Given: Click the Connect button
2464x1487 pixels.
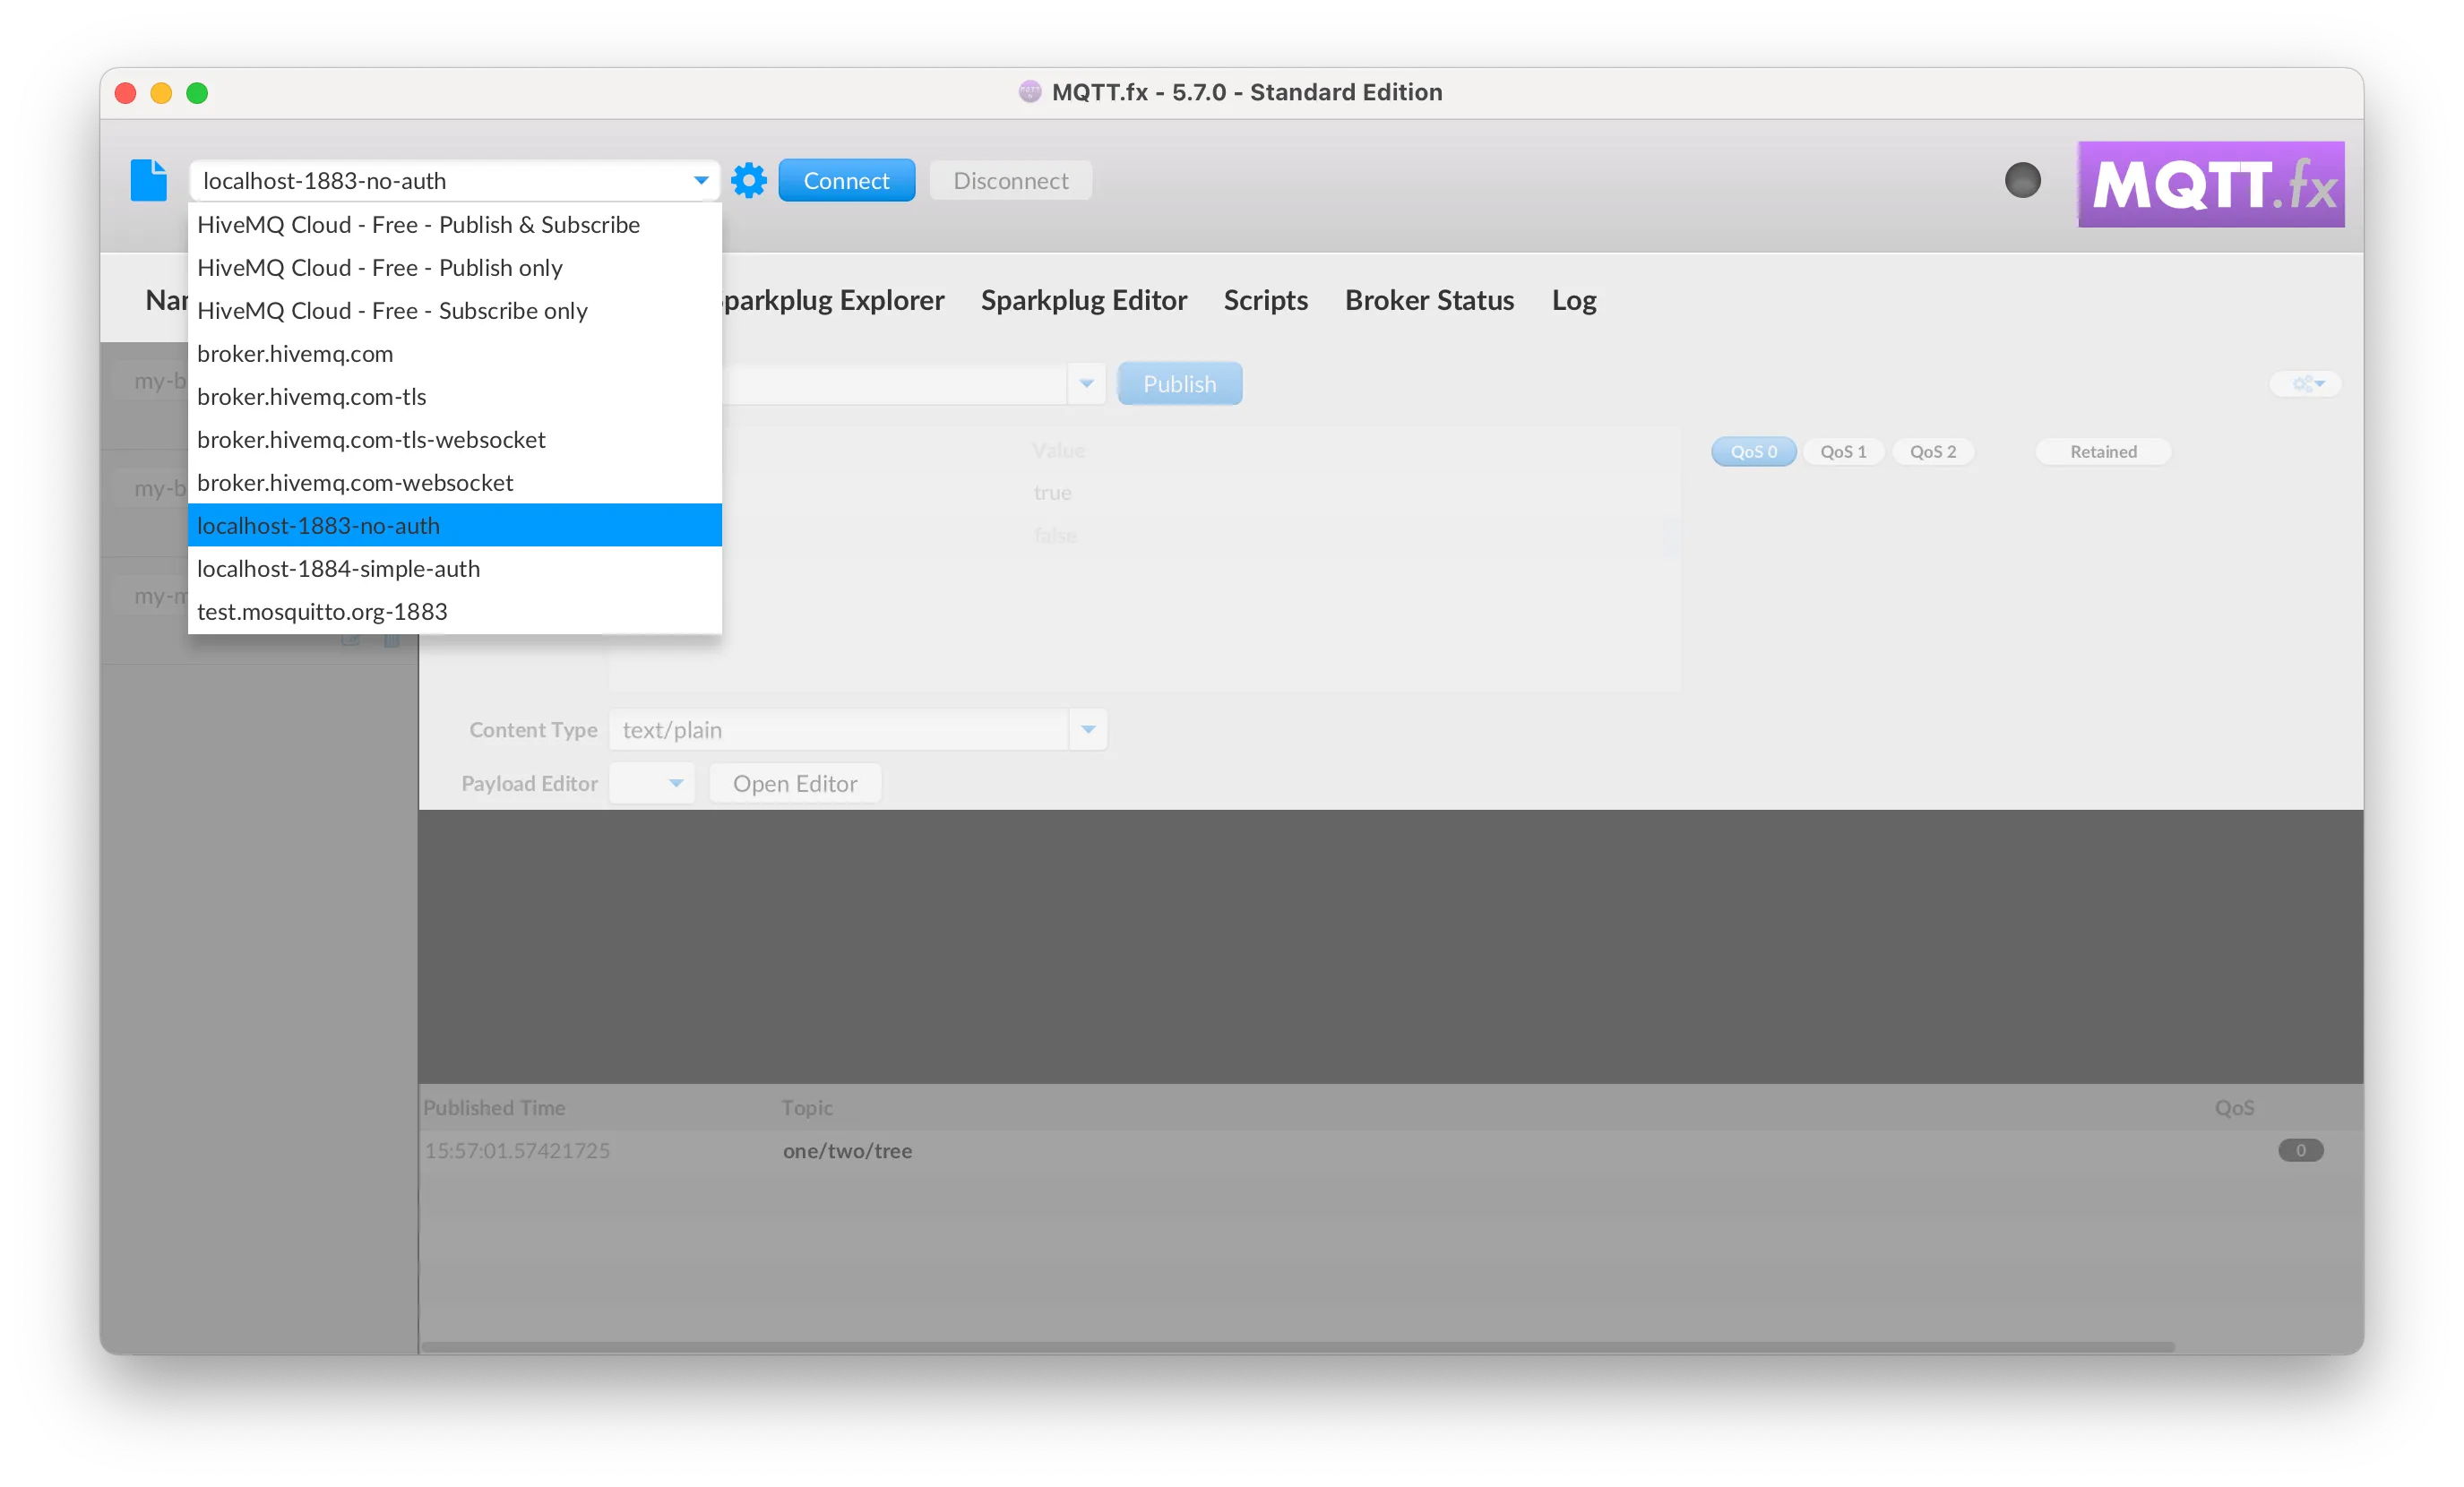Looking at the screenshot, I should 845,179.
